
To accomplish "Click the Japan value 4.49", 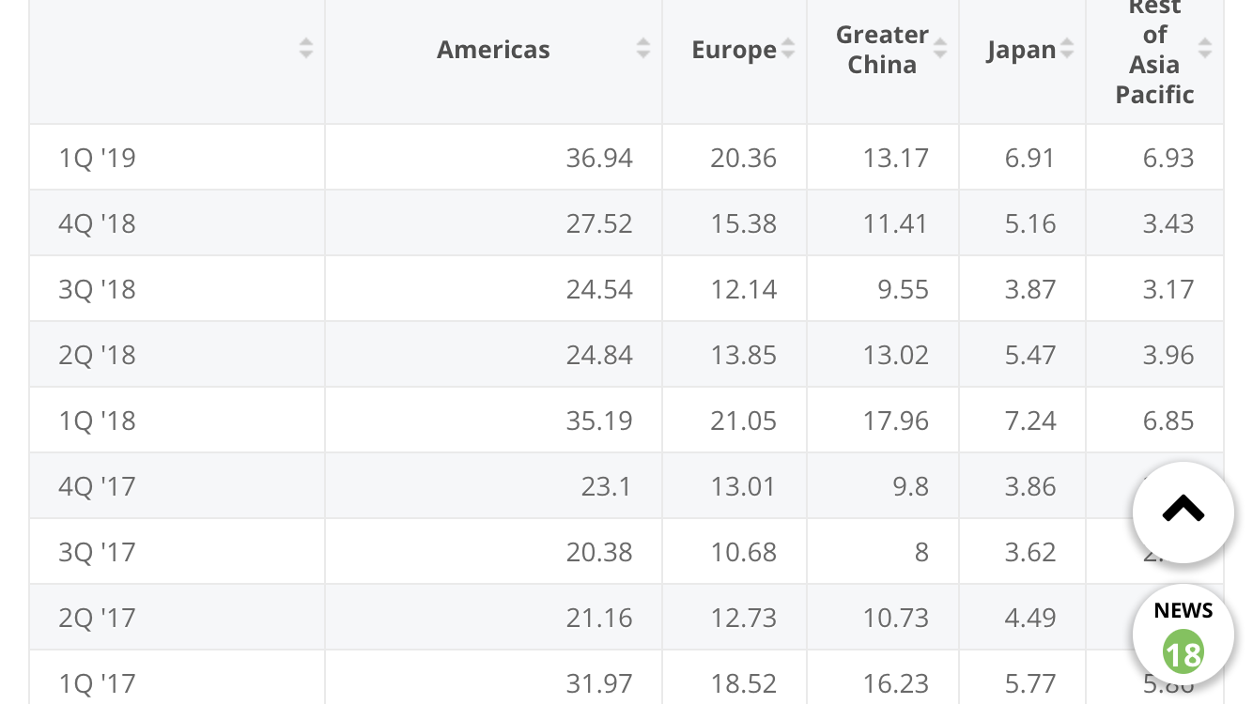I will (1030, 618).
